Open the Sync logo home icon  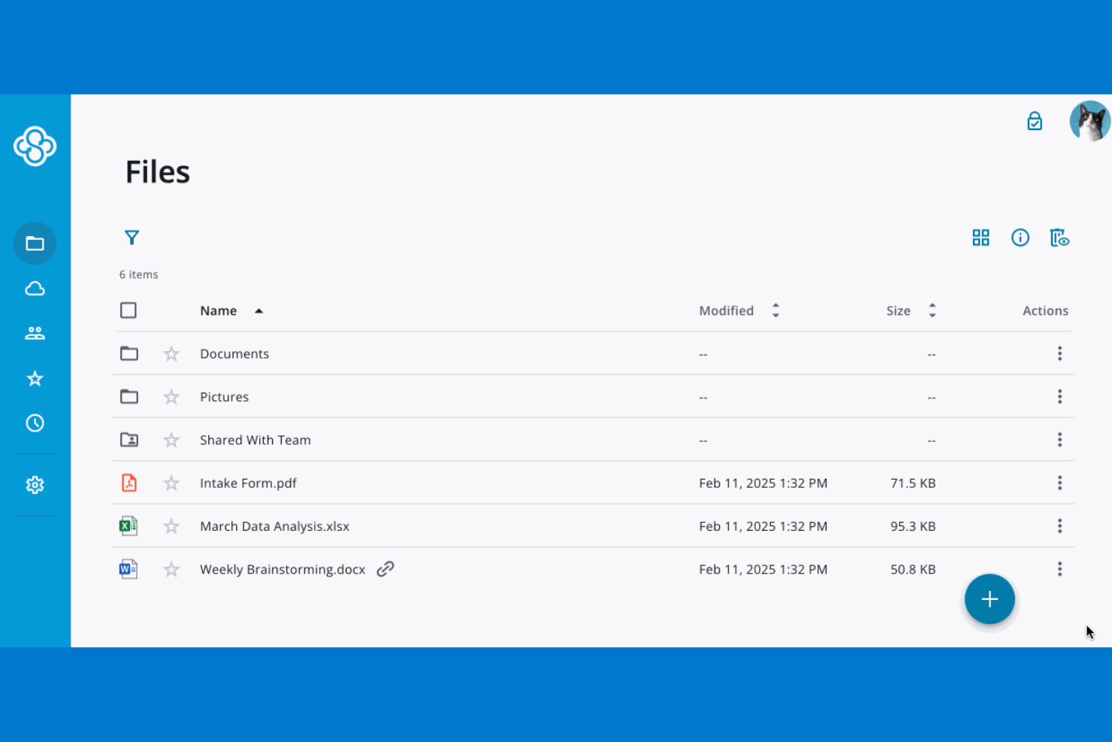35,147
